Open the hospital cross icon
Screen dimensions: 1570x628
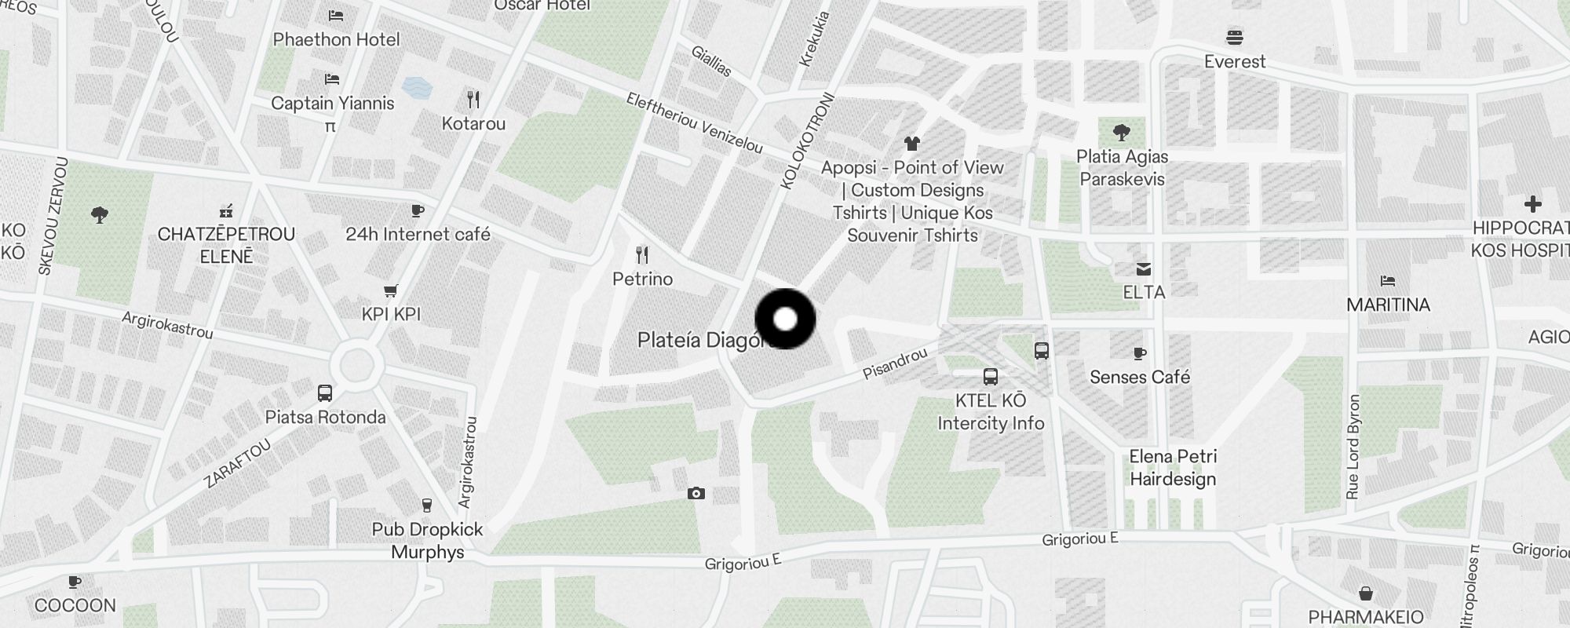1532,204
